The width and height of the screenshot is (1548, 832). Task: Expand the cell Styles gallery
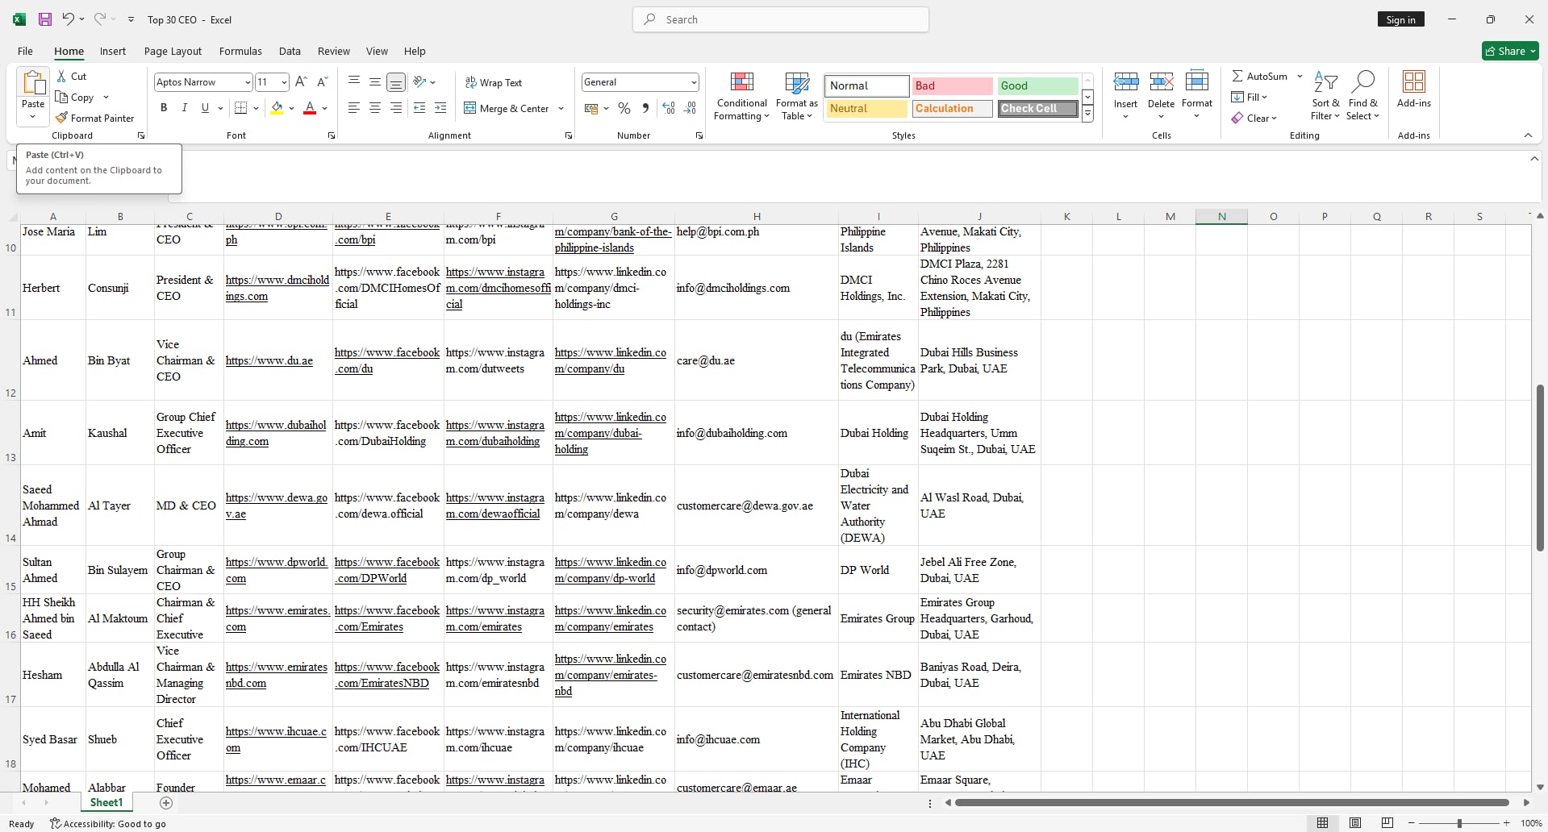(1087, 114)
